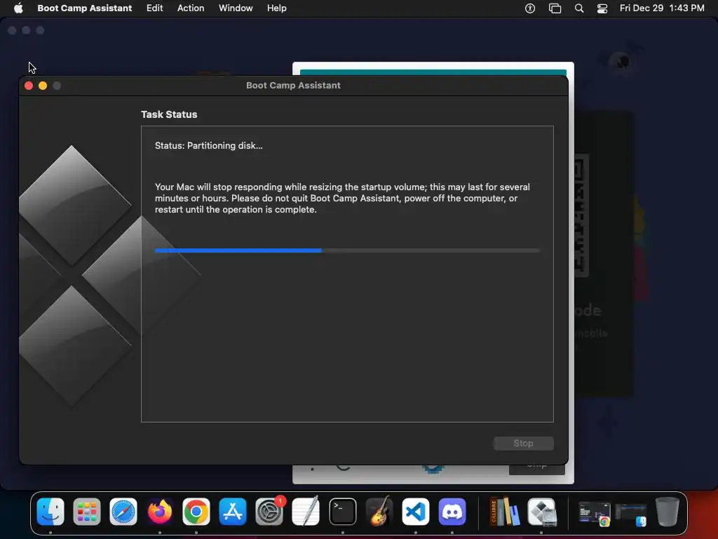The height and width of the screenshot is (539, 718).
Task: Open Visual Studio Code from the Dock
Action: pyautogui.click(x=415, y=512)
